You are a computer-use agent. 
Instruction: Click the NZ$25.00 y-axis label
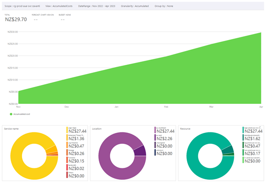pos(13,44)
